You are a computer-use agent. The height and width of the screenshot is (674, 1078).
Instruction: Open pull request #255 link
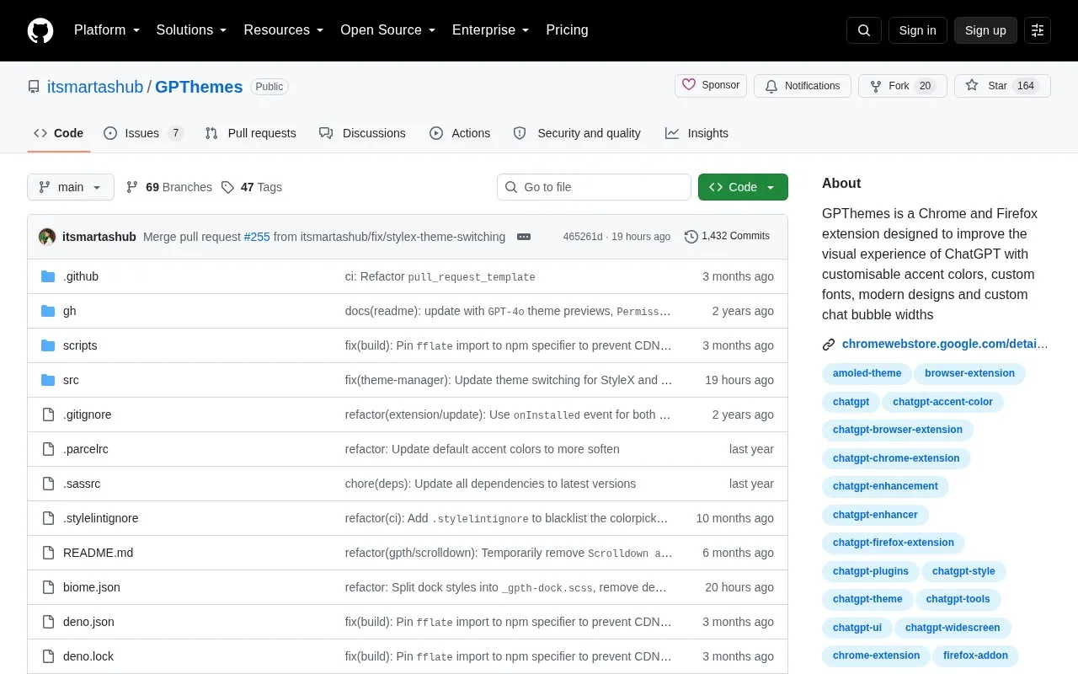pyautogui.click(x=257, y=237)
